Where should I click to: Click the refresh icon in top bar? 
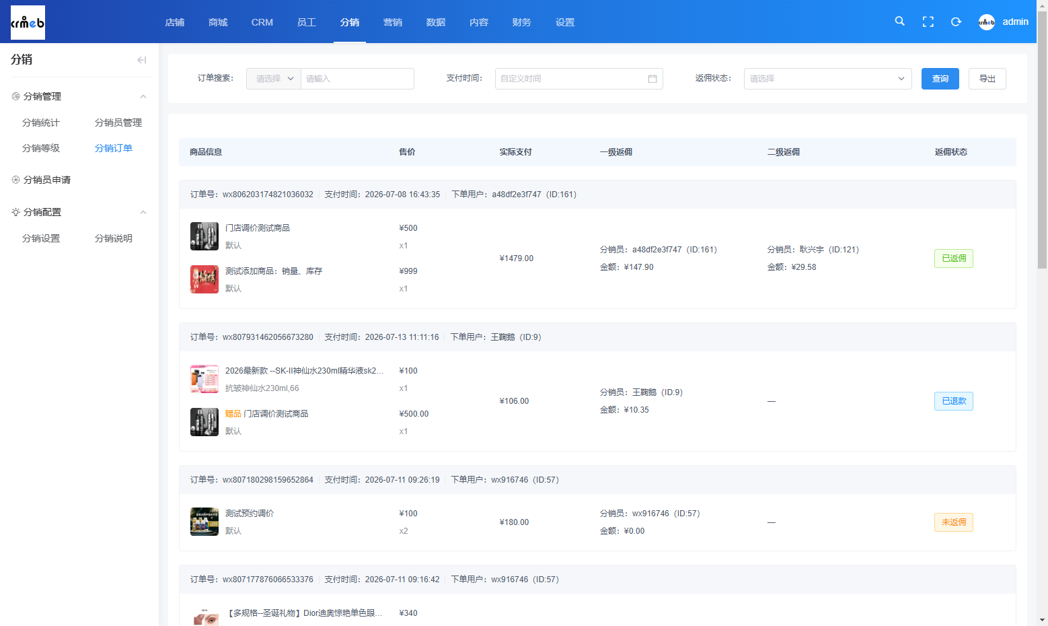956,22
